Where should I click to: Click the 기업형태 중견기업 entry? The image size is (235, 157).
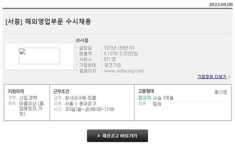coord(98,65)
